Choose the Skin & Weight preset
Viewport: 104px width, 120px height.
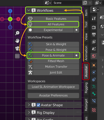pyautogui.click(x=56, y=44)
